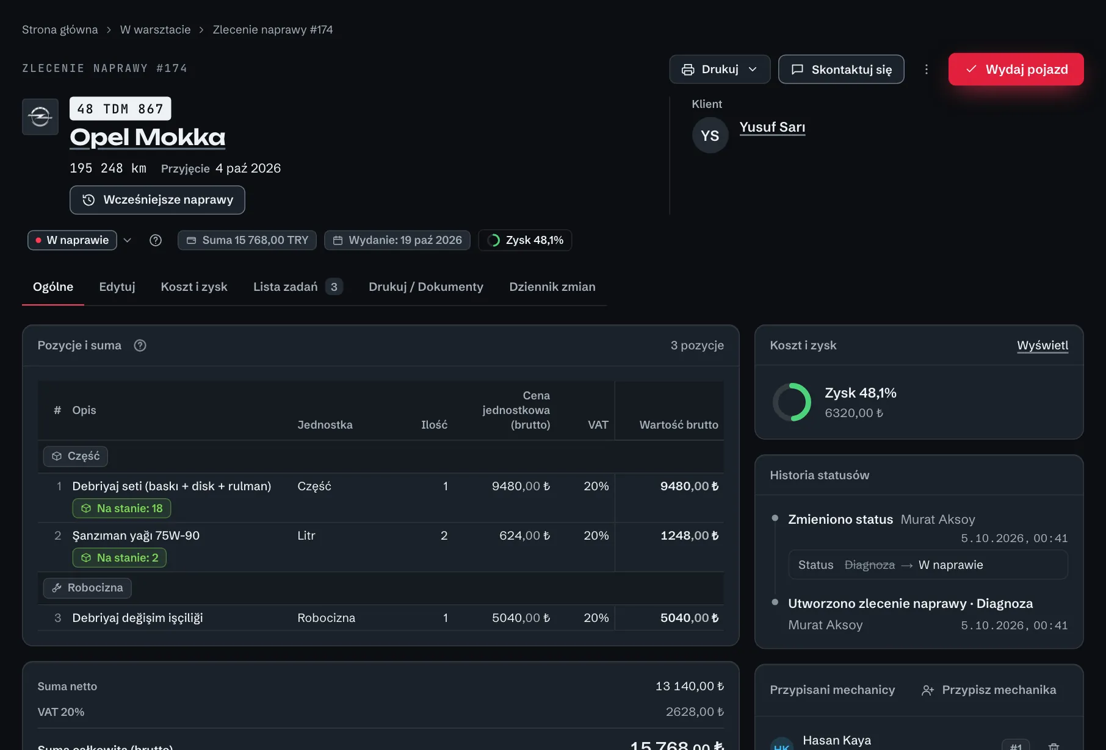Click Przypisz mechanika button

pyautogui.click(x=989, y=690)
